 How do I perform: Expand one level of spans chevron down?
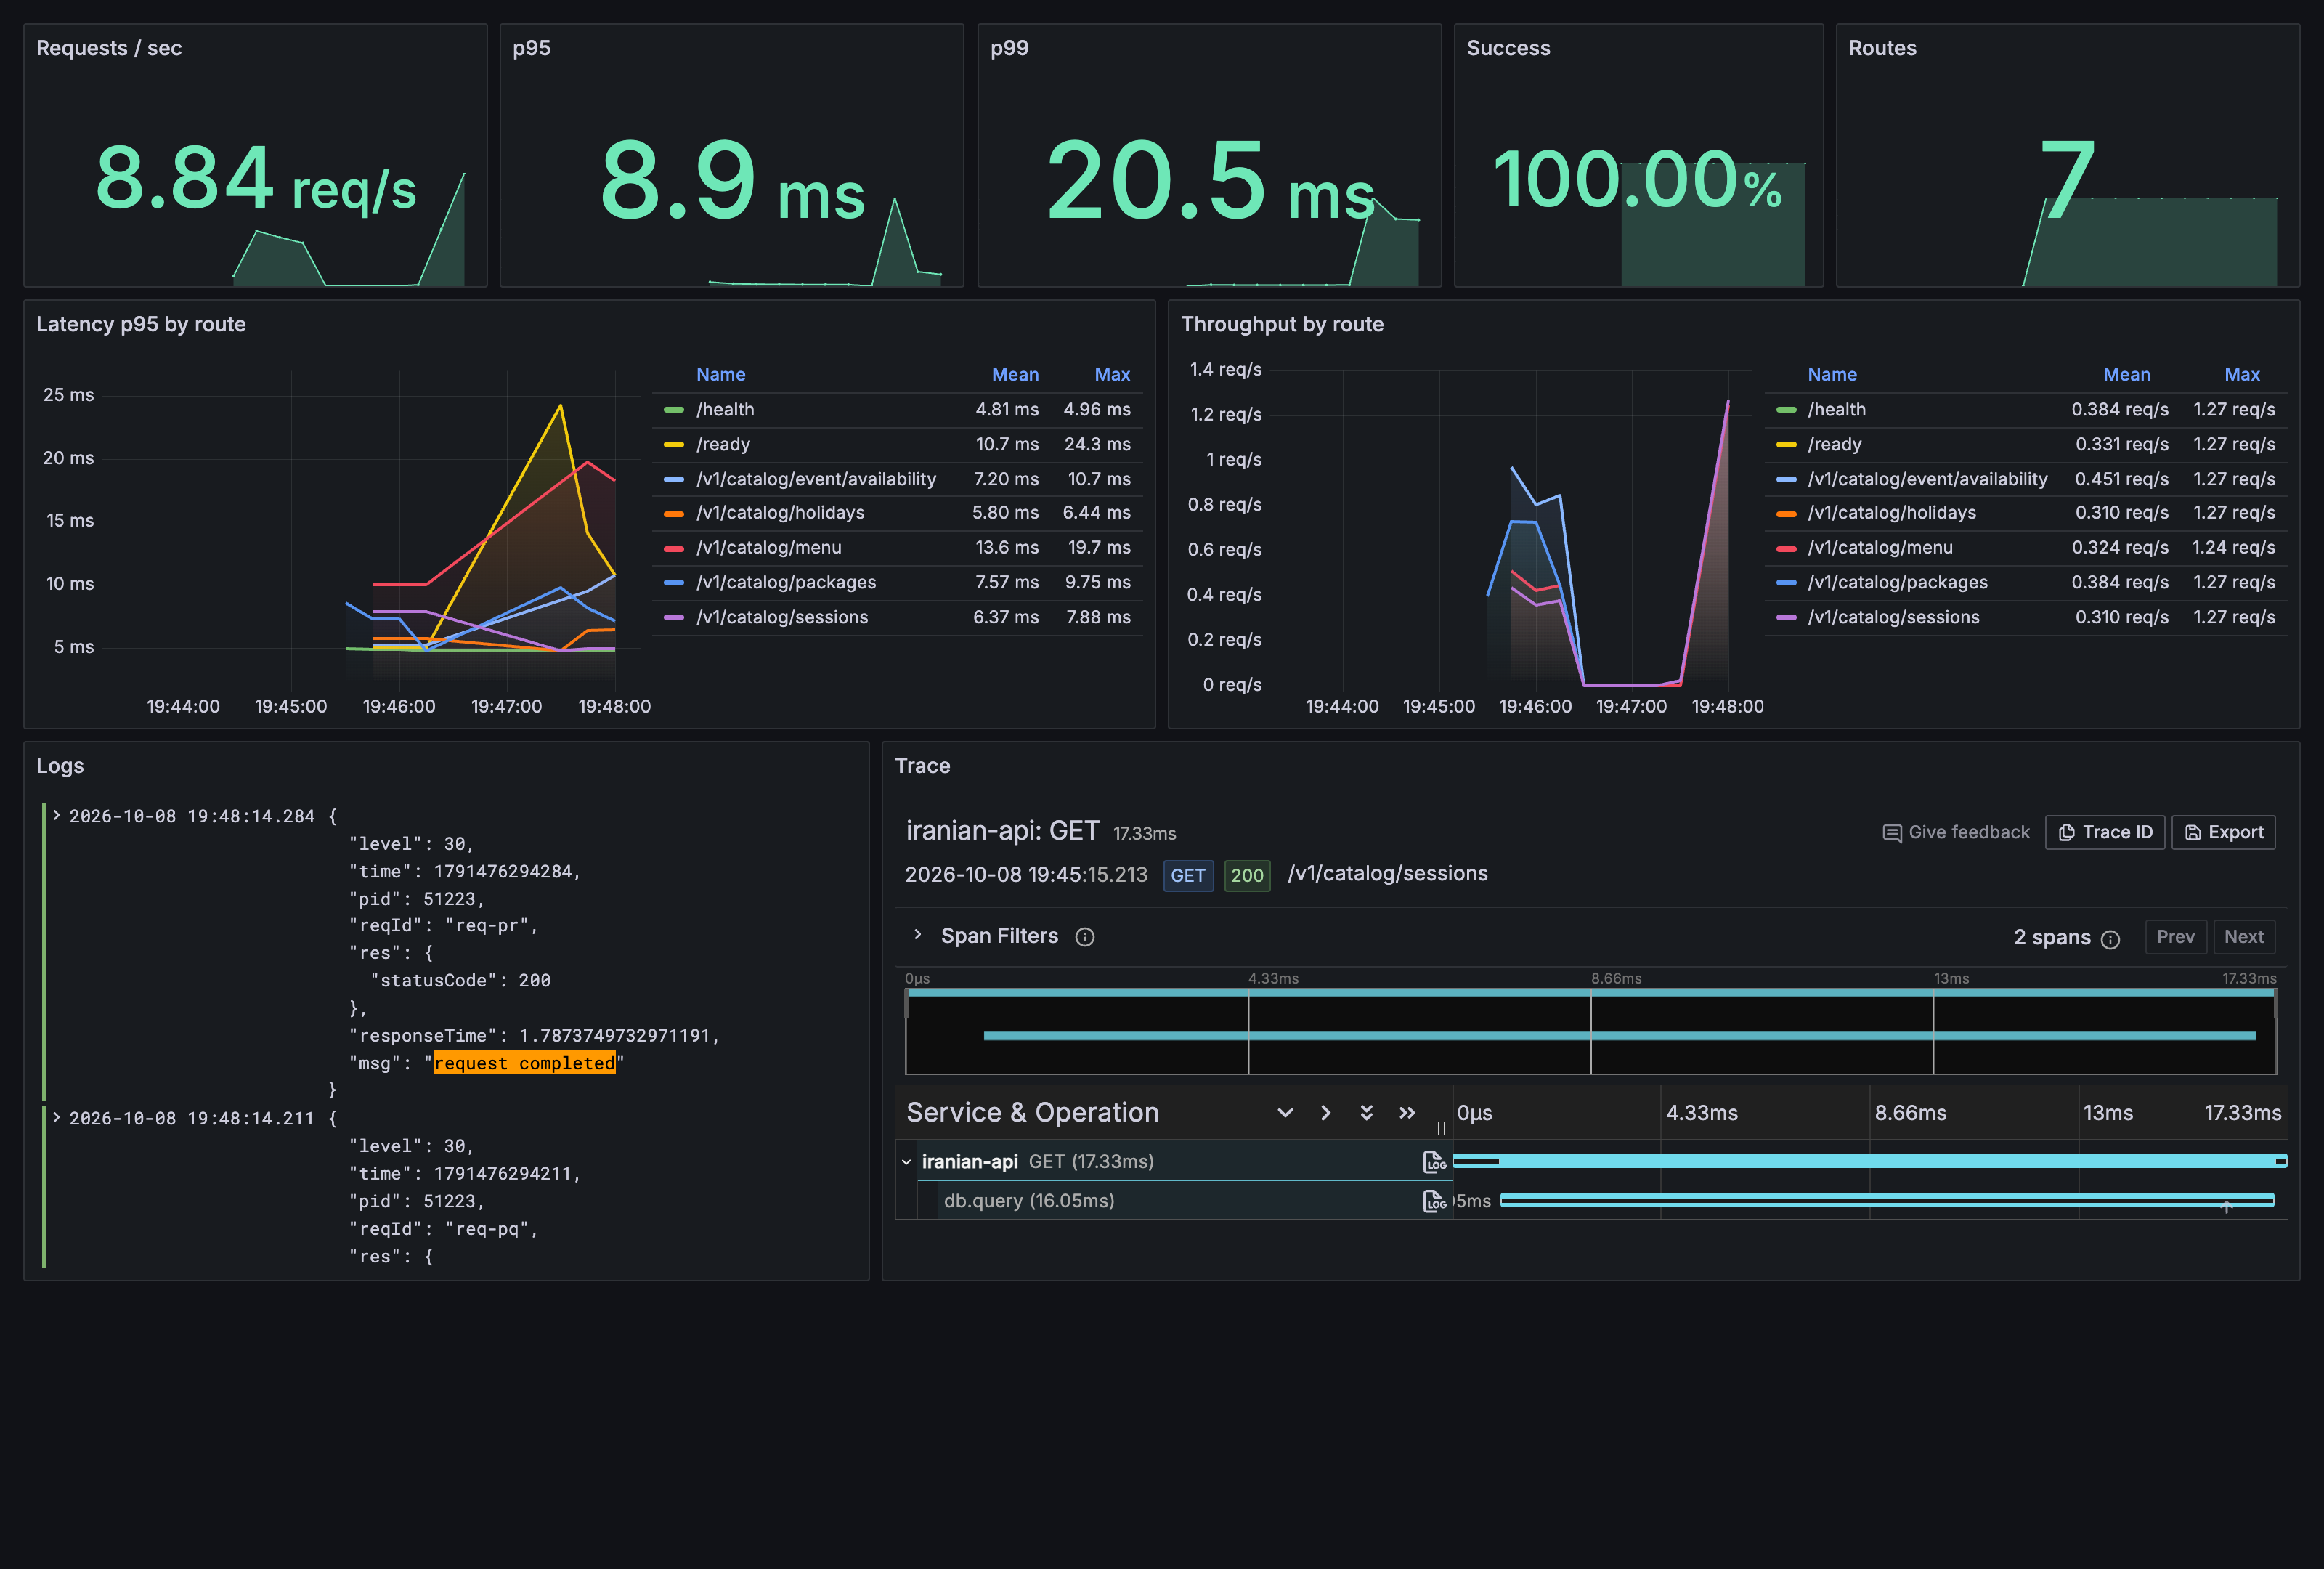click(1285, 1113)
